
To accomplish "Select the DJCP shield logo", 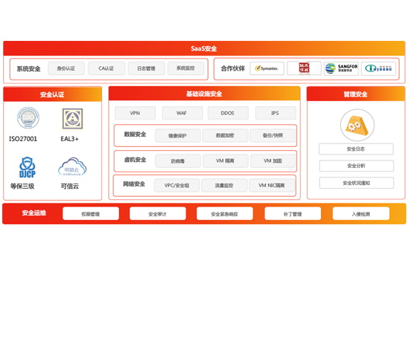I will (x=27, y=167).
